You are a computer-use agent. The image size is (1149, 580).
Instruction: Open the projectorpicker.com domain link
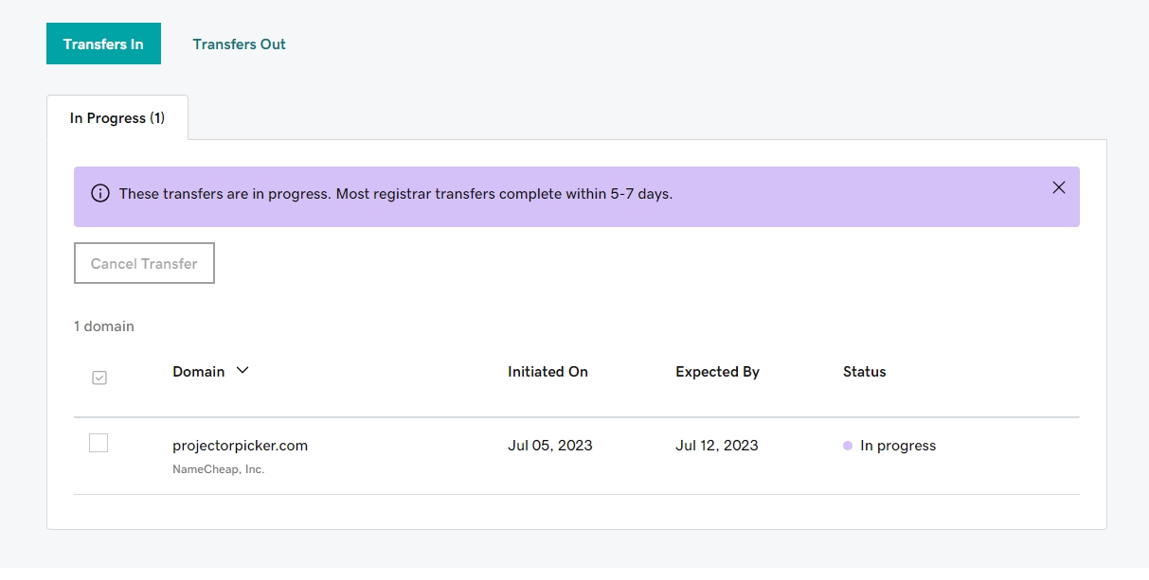pos(240,446)
